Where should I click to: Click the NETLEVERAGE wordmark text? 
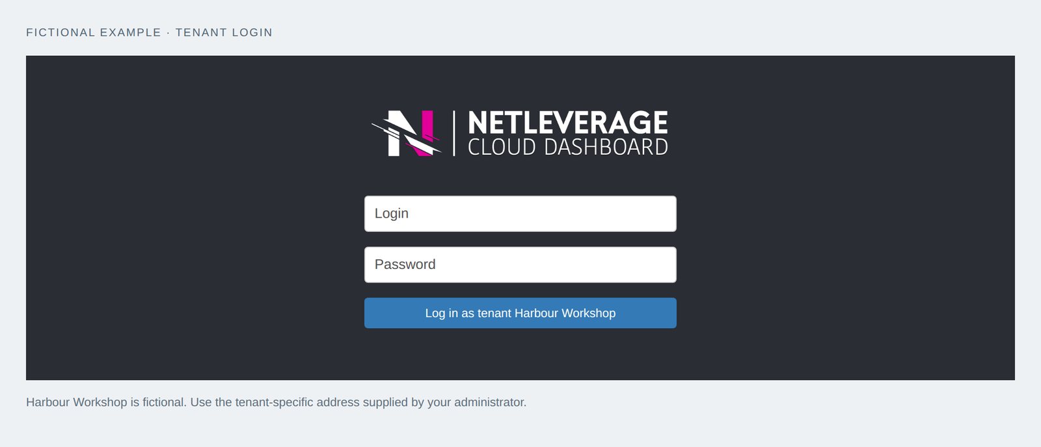(567, 123)
